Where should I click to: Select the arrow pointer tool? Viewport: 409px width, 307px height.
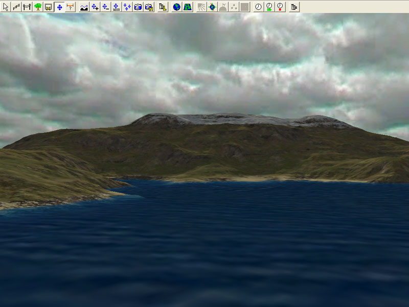[6, 7]
